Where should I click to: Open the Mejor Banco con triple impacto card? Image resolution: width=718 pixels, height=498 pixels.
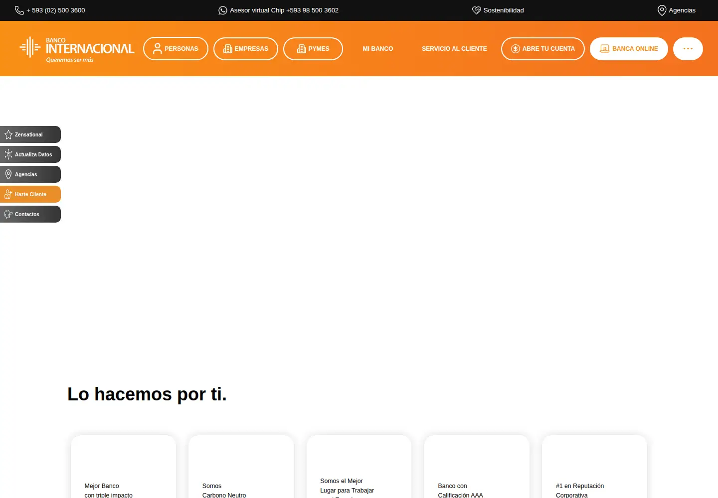[123, 467]
